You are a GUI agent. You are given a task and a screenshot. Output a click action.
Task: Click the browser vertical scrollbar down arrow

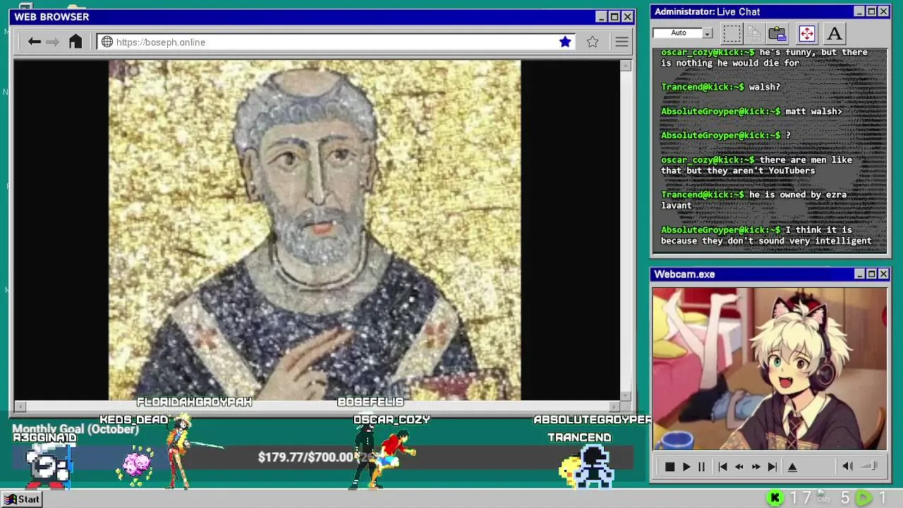[x=626, y=396]
